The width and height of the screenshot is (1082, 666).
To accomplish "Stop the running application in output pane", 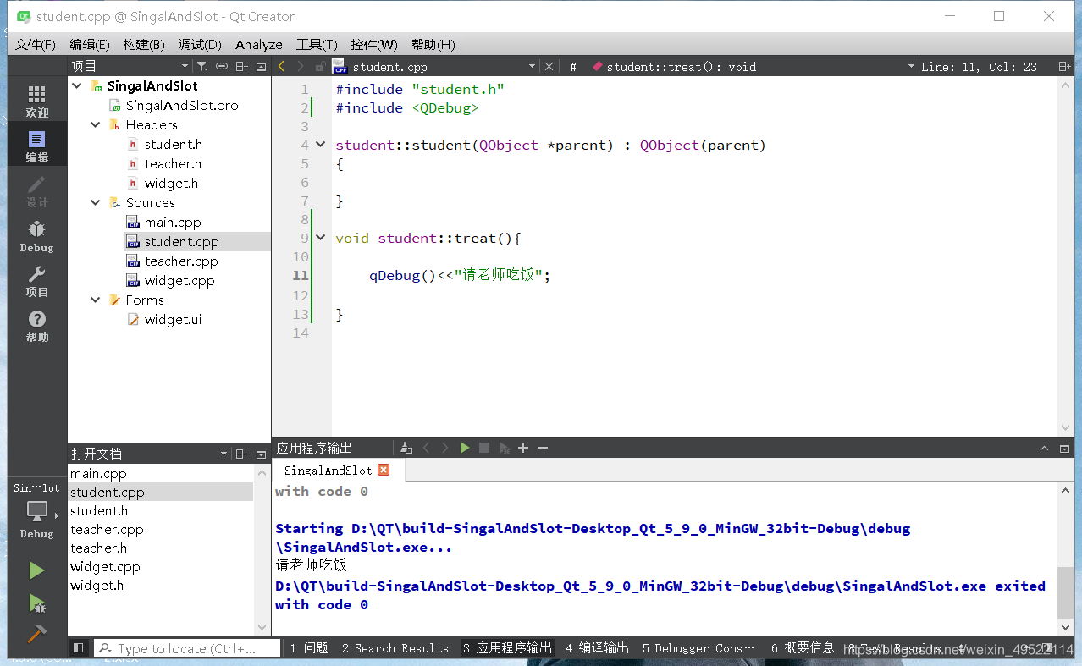I will [x=484, y=448].
